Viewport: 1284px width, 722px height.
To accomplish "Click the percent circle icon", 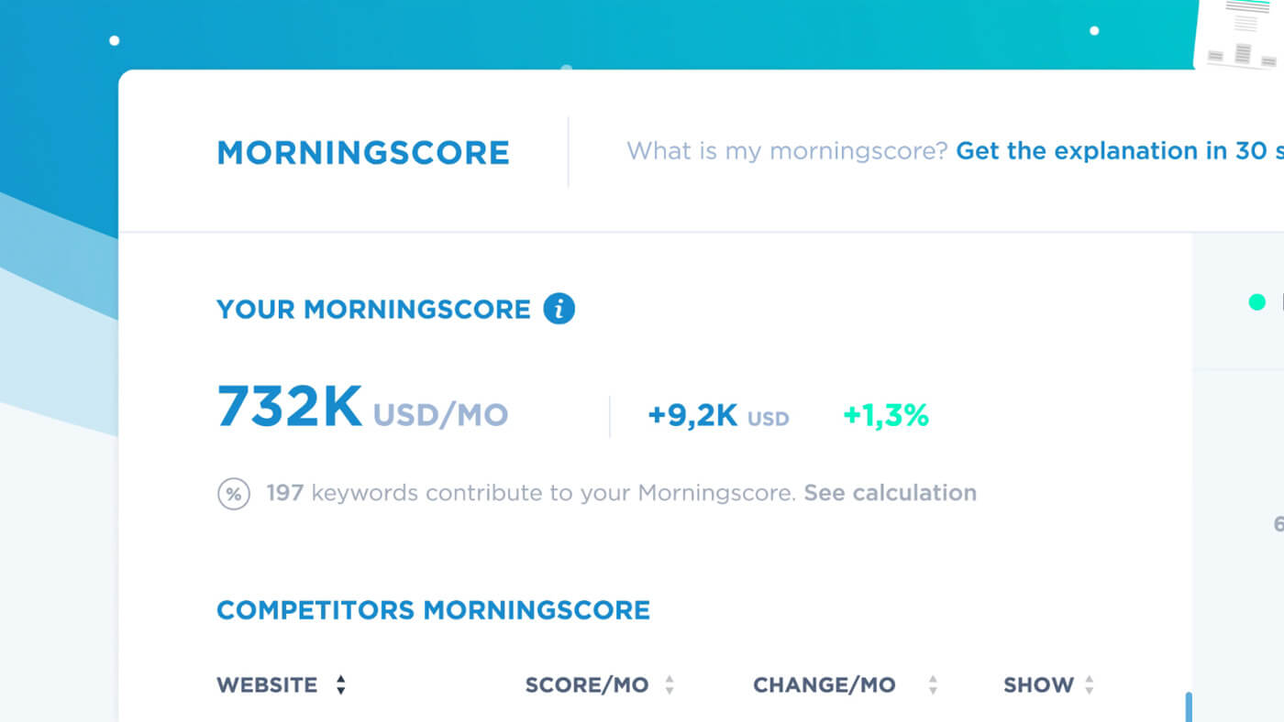I will tap(234, 494).
